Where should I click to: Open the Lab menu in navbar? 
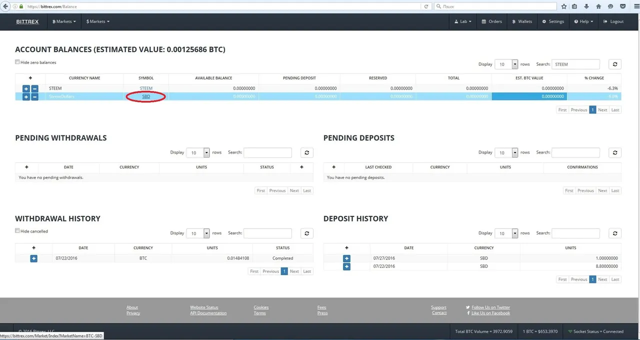tap(462, 21)
